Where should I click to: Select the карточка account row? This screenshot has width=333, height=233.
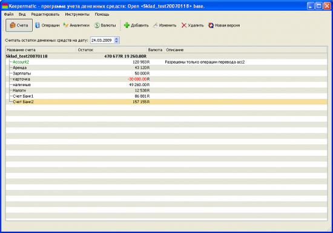(166, 79)
